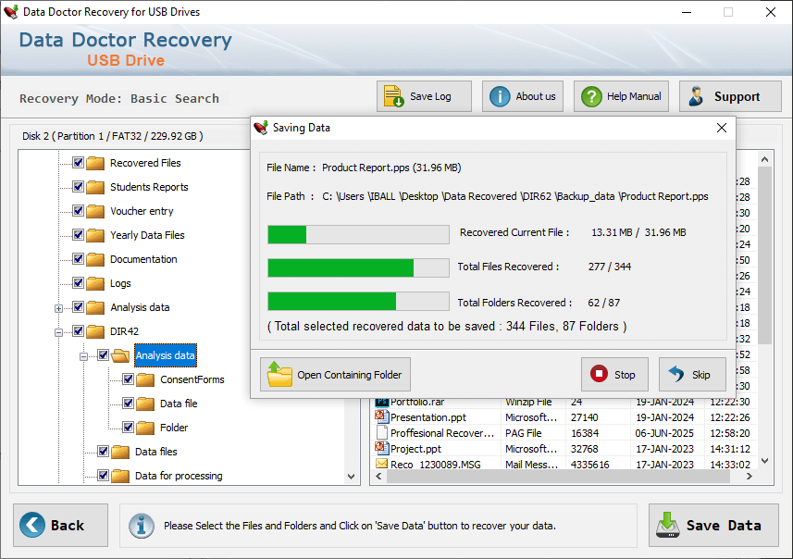The image size is (793, 559).
Task: Click the Skip blue arrow icon
Action: point(676,374)
